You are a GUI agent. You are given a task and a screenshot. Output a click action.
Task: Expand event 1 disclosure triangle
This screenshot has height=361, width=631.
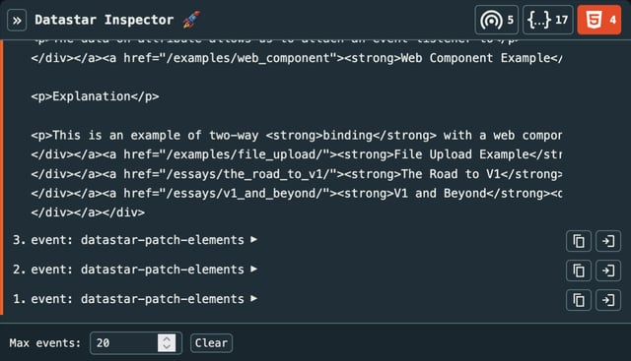click(254, 299)
